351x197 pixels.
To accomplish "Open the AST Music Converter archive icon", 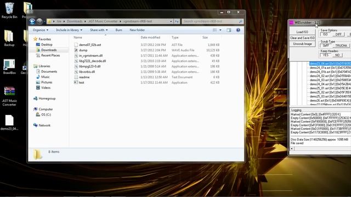I will (x=9, y=96).
